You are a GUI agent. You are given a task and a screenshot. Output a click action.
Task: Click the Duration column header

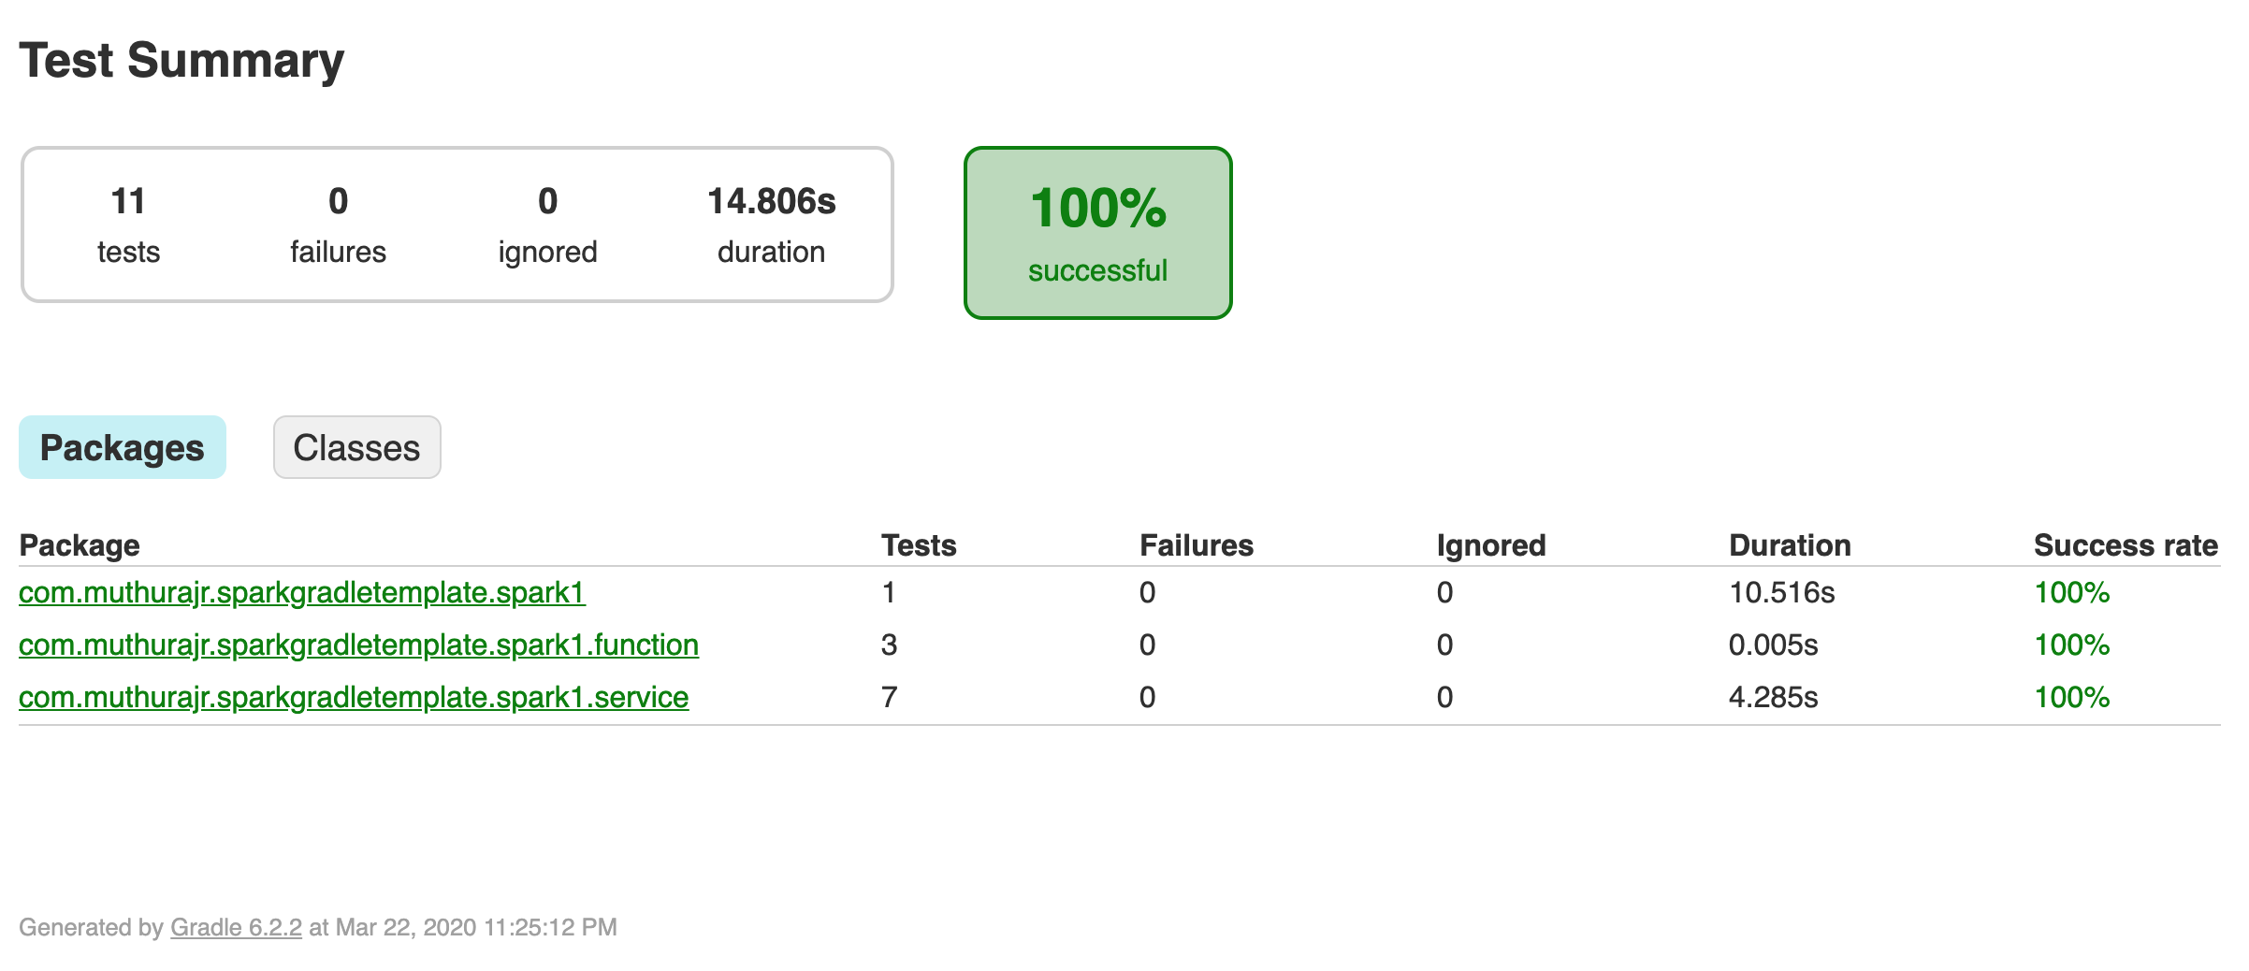coord(1790,543)
